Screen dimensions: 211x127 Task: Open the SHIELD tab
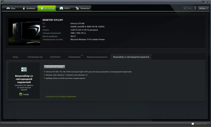pyautogui.click(x=65, y=8)
